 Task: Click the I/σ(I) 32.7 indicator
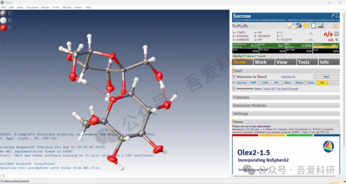[272, 46]
